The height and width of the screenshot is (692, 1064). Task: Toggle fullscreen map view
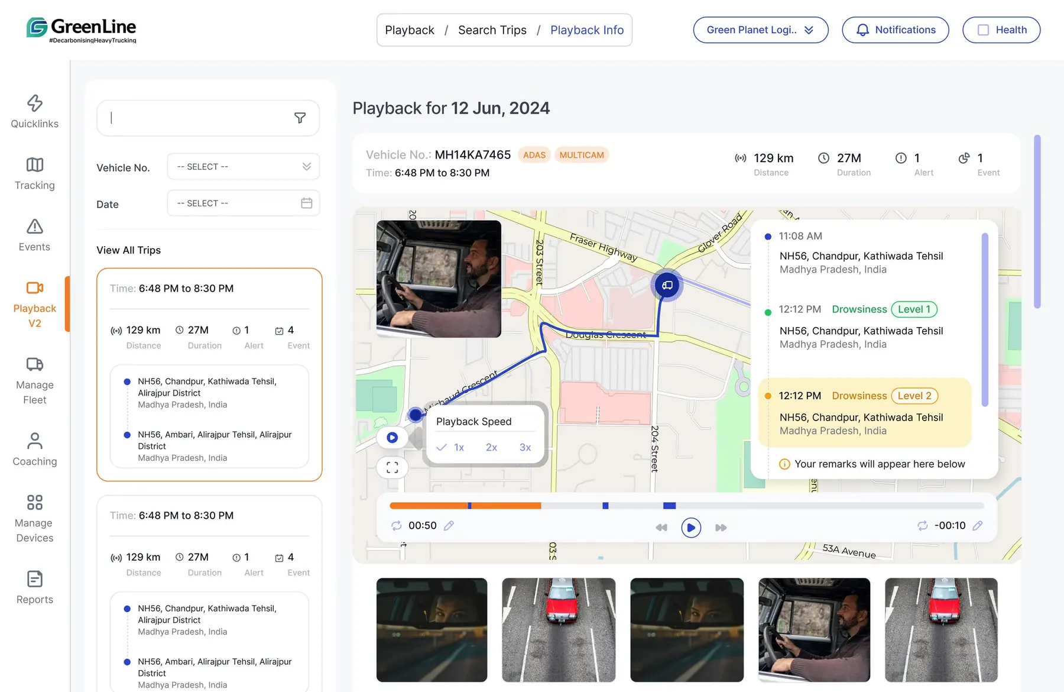coord(392,468)
